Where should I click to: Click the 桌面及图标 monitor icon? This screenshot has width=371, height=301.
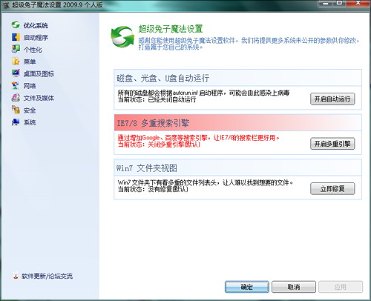16,73
